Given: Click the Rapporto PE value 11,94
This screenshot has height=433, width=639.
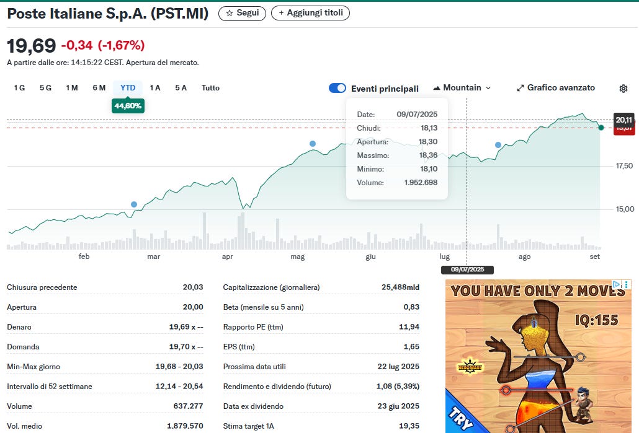Looking at the screenshot, I should pos(409,327).
